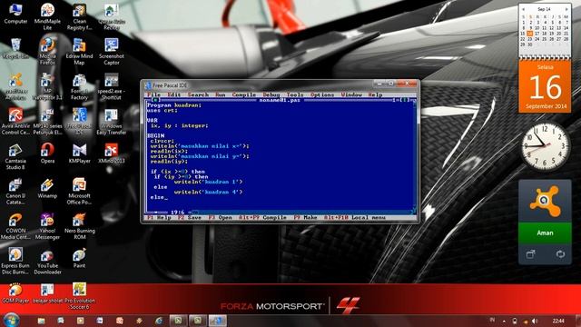Open the Tools menu
This screenshot has height=327, width=581.
click(294, 94)
